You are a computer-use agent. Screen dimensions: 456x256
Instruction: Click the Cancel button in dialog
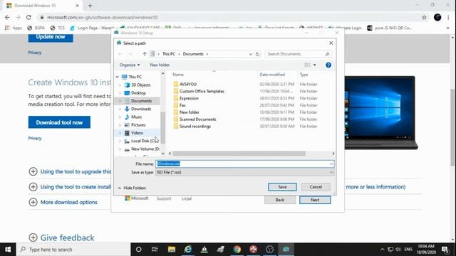[316, 187]
